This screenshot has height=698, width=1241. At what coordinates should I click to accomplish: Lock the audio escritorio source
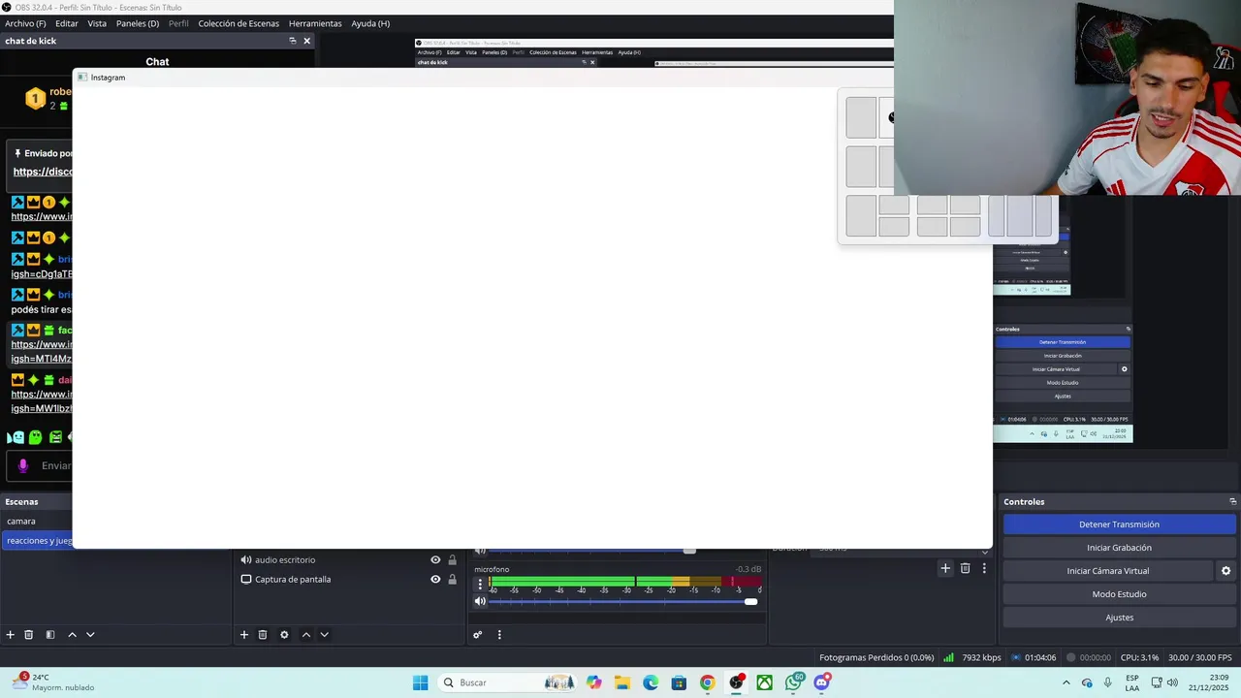452,559
